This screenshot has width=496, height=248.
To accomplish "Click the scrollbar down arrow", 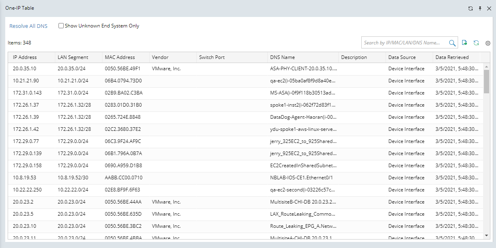I will coord(486,235).
